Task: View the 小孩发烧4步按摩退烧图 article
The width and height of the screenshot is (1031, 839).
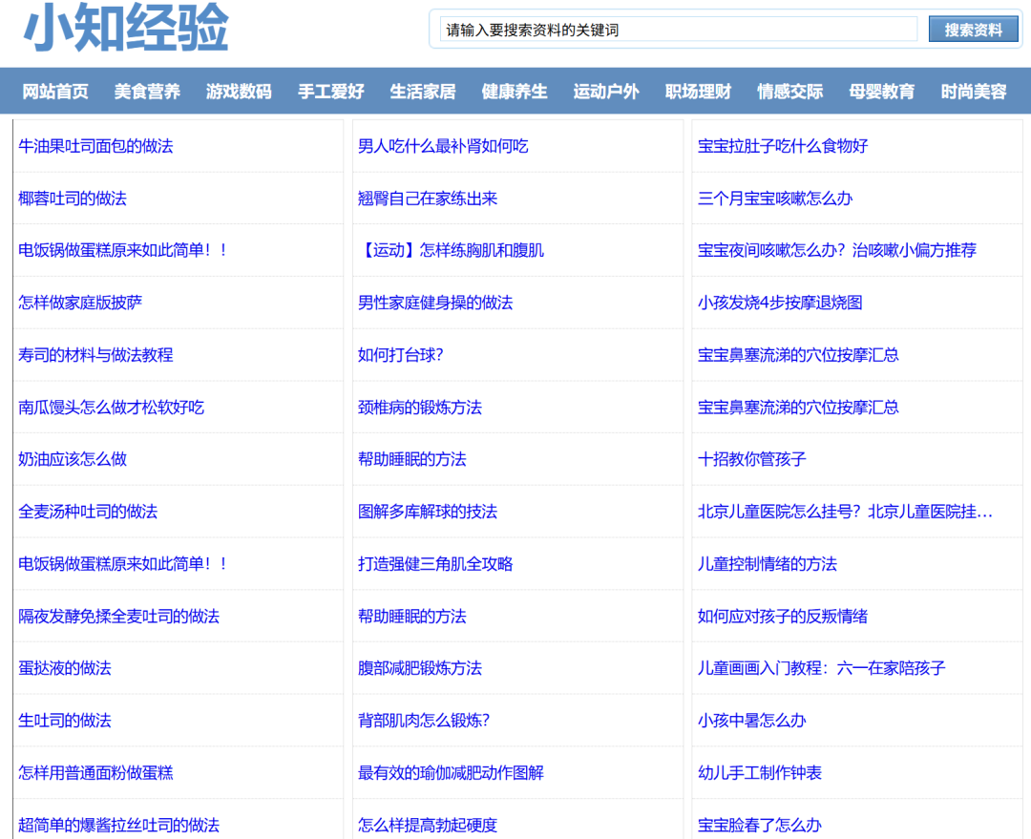Action: pyautogui.click(x=779, y=303)
